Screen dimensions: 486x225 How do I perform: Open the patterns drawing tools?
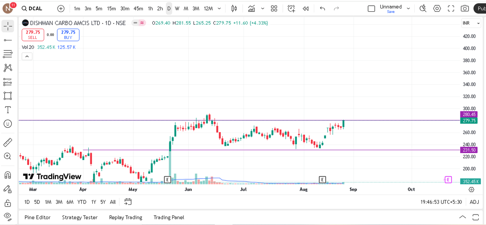pyautogui.click(x=8, y=68)
